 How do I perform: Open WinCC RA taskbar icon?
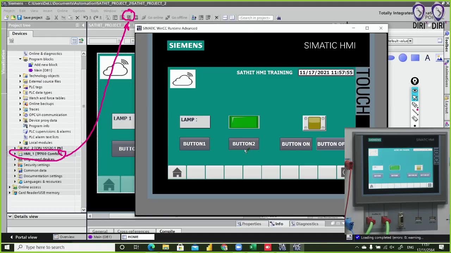[297, 247]
